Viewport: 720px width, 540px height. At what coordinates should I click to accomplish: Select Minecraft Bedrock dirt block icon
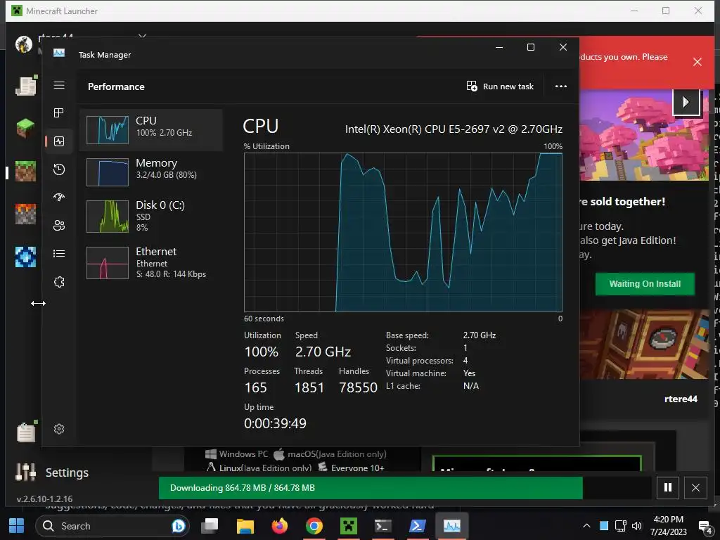point(26,172)
